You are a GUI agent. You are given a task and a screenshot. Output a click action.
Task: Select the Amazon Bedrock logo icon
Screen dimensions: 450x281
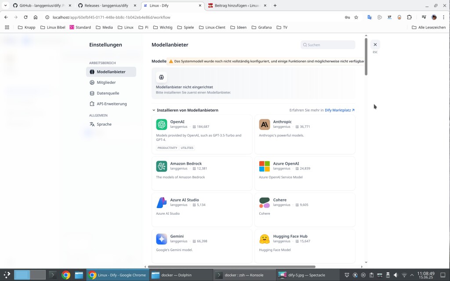point(162,166)
